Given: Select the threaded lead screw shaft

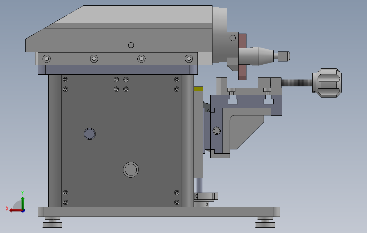Looking at the screenshot, I should tap(297, 83).
